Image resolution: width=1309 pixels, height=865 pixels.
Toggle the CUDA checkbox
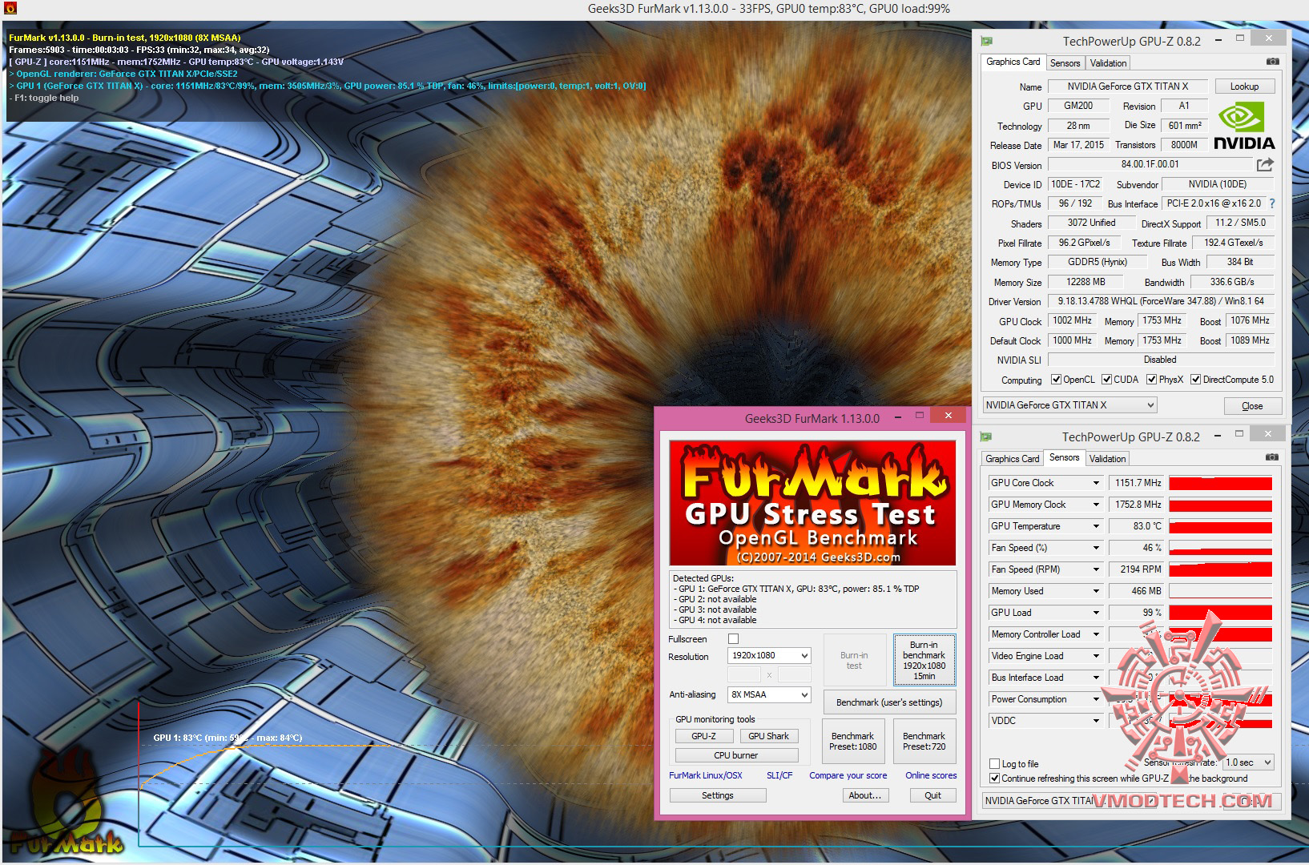[1106, 380]
